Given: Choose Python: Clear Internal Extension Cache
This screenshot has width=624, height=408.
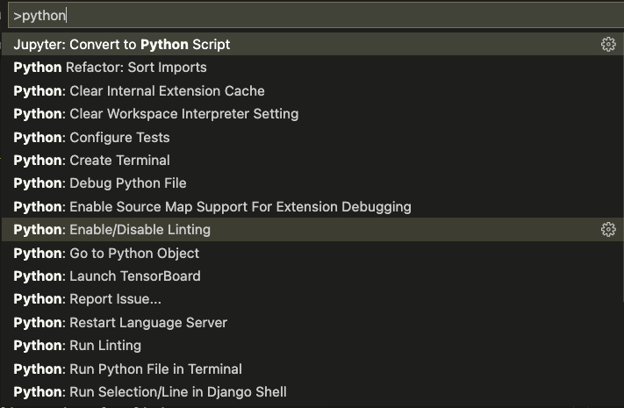Looking at the screenshot, I should point(312,90).
